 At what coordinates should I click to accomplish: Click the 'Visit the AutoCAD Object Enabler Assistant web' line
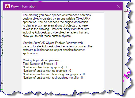[x=53, y=43]
